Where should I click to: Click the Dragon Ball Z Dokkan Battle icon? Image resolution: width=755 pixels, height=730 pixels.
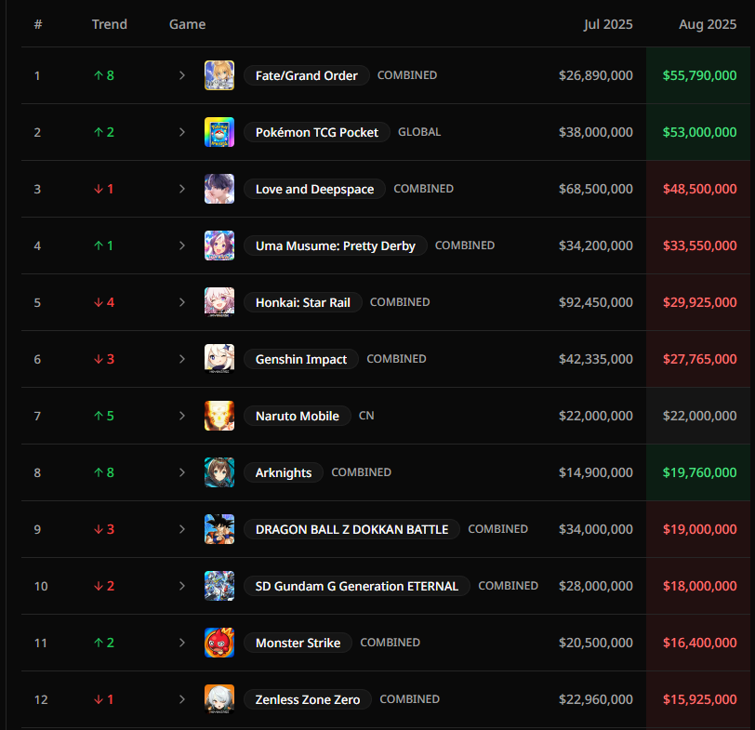tap(219, 529)
